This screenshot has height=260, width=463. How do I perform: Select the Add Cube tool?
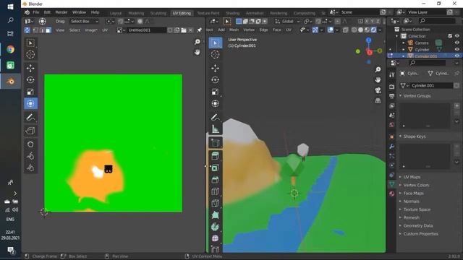(x=216, y=143)
